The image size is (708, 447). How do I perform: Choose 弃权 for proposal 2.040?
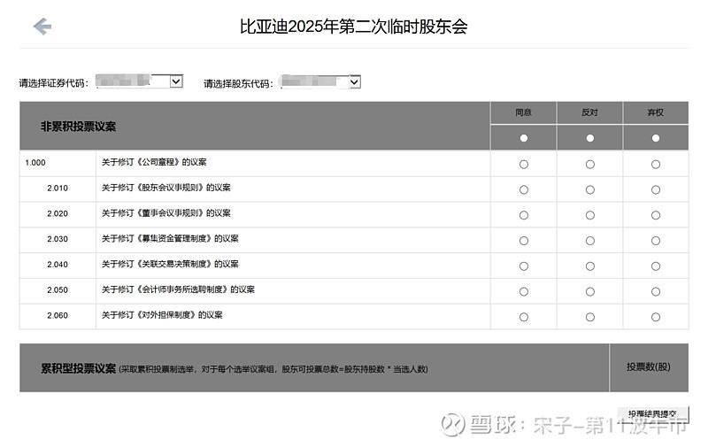(656, 266)
